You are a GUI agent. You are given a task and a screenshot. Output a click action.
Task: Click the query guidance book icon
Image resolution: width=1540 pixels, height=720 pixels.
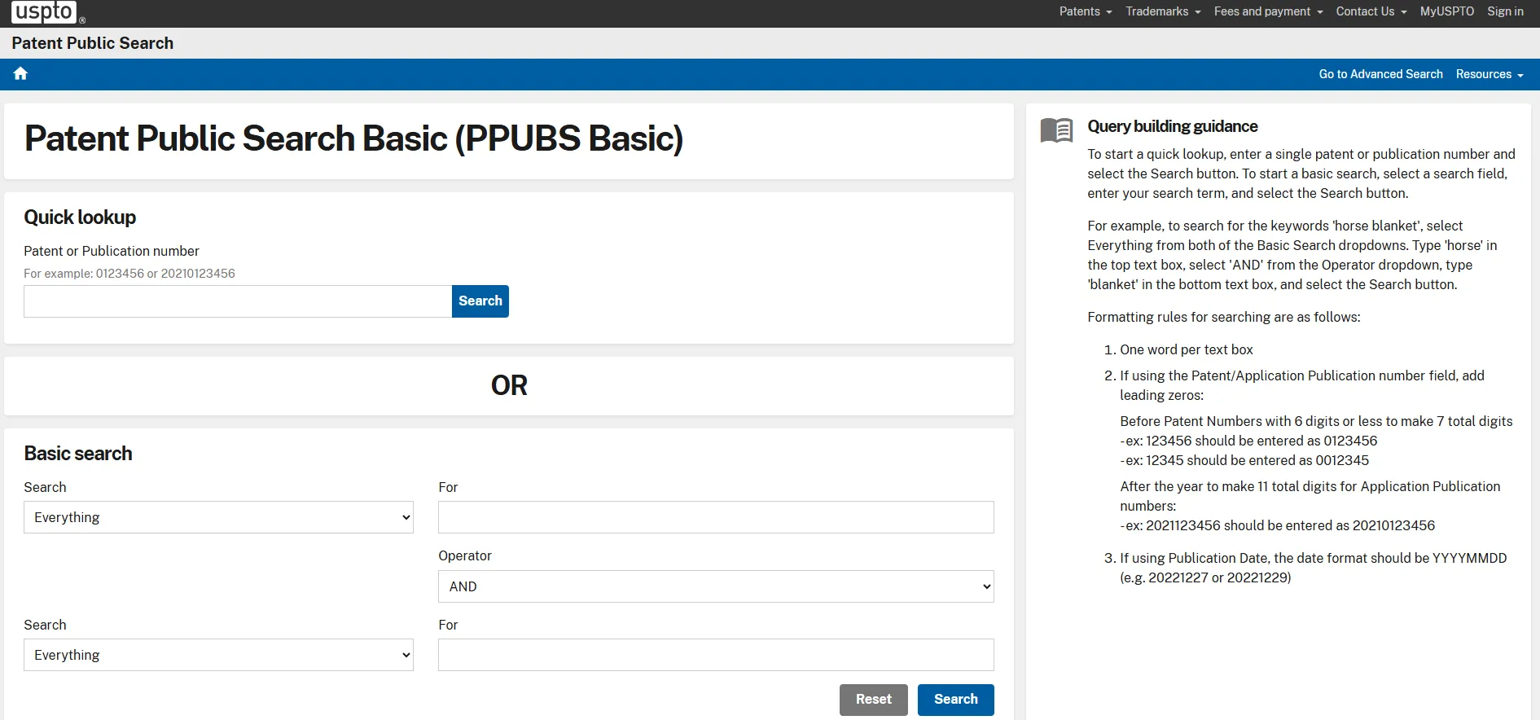pyautogui.click(x=1056, y=130)
